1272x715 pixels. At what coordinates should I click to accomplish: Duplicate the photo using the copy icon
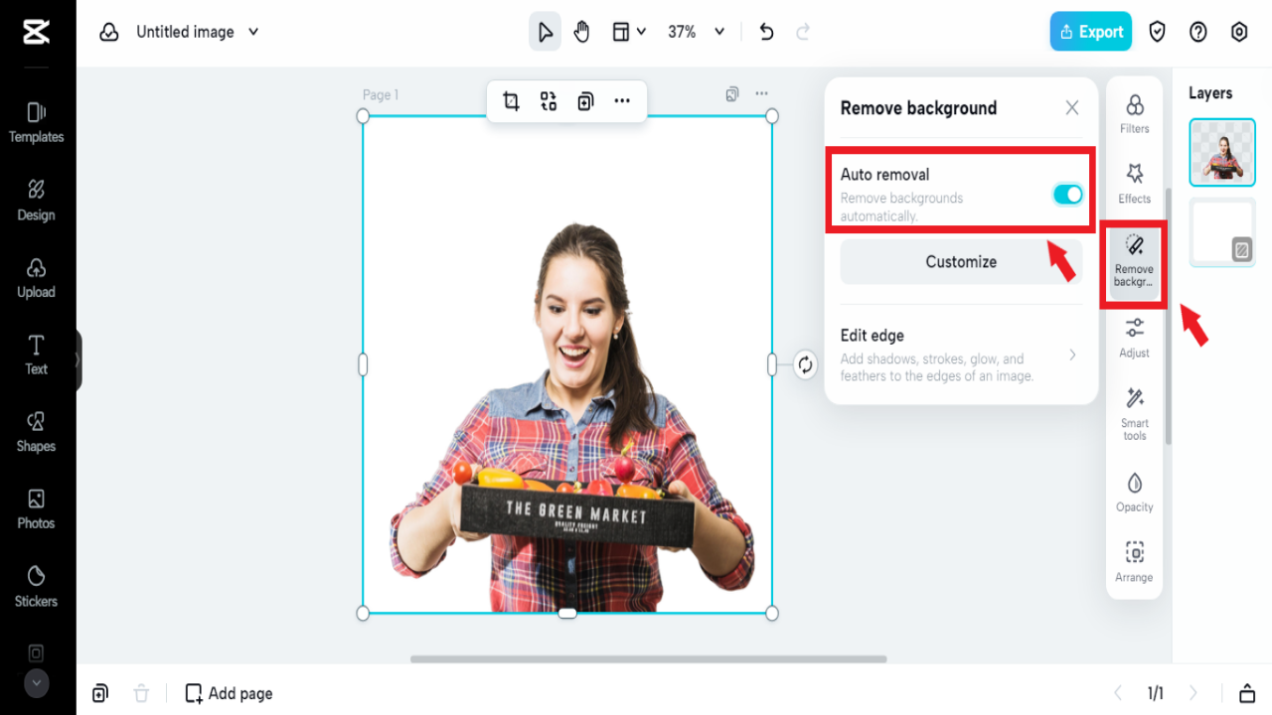click(x=585, y=100)
